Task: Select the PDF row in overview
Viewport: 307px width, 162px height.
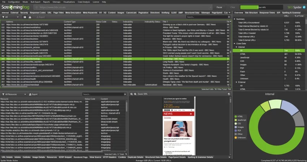Action: [269, 68]
